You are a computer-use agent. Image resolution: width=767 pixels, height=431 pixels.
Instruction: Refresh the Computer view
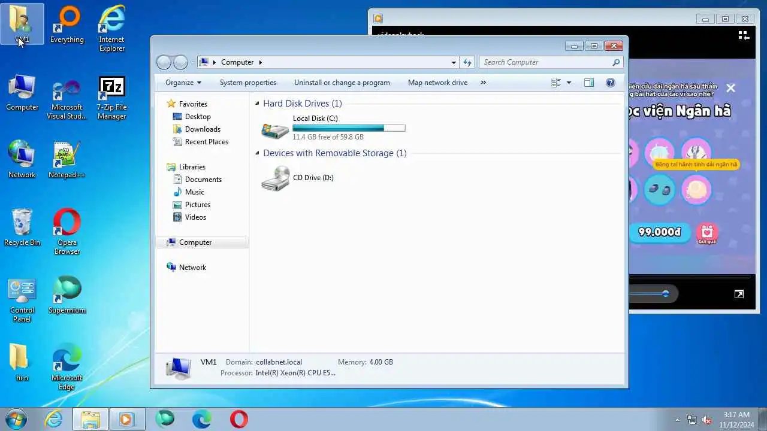[467, 62]
